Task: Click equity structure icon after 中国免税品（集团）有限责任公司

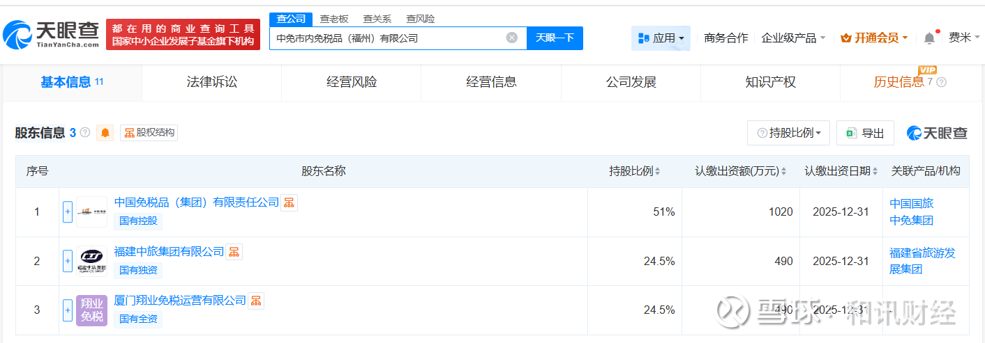Action: [289, 202]
